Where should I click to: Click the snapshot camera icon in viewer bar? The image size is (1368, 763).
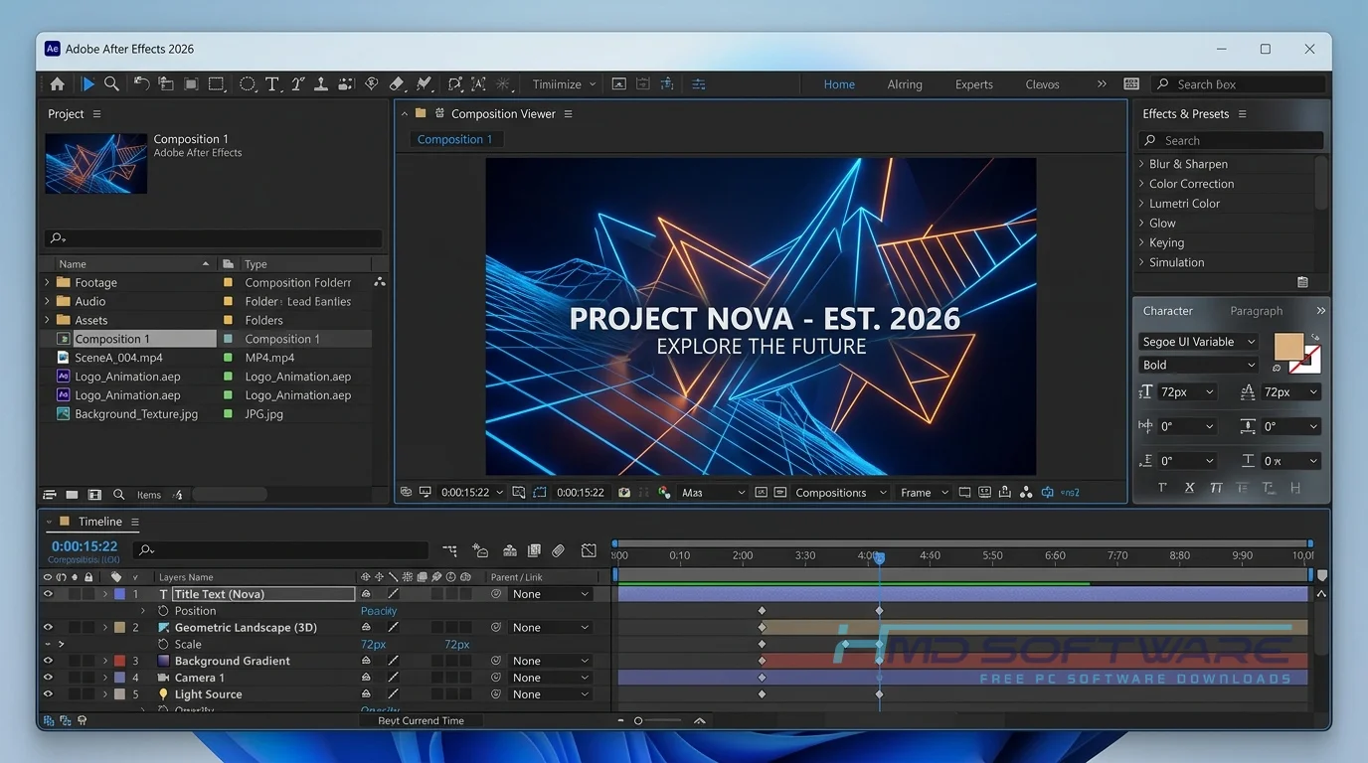pos(624,492)
